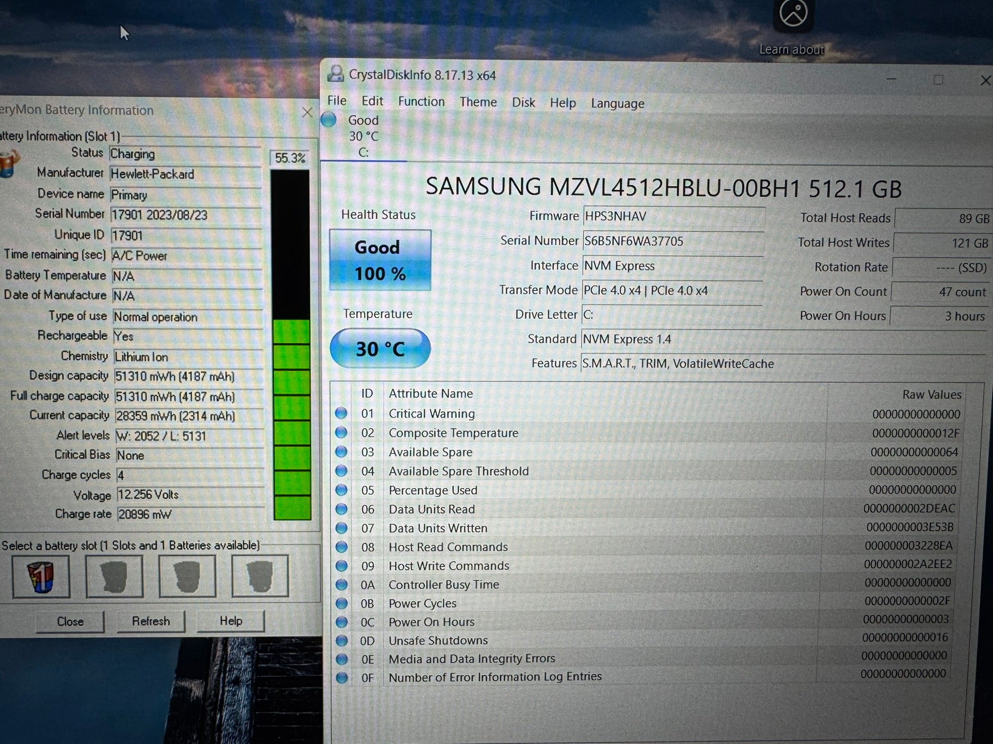Click the SAMSUNG MZVL4512HBLU-00BH1 drive title

pos(663,188)
